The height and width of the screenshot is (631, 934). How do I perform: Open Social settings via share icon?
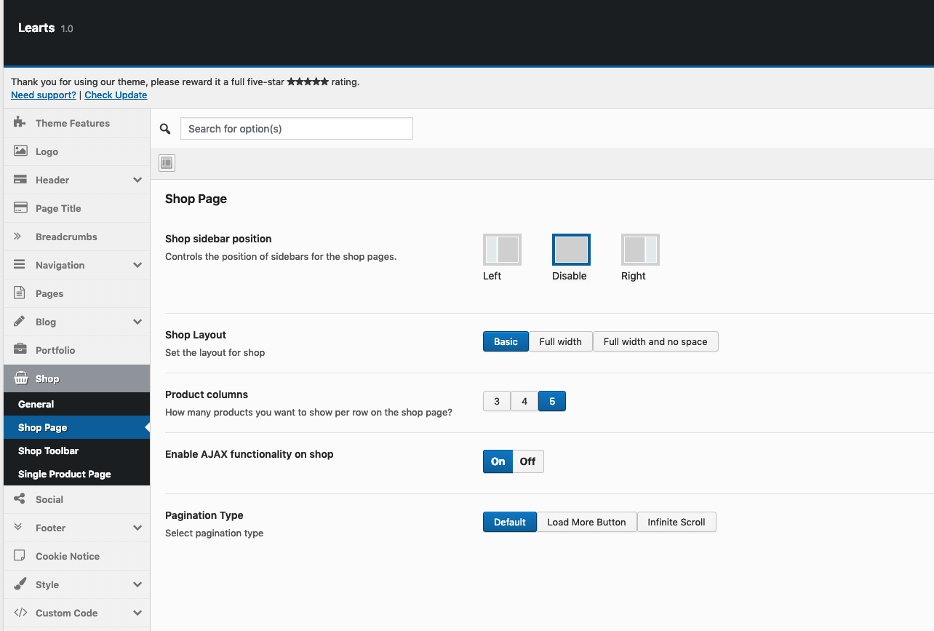point(20,499)
